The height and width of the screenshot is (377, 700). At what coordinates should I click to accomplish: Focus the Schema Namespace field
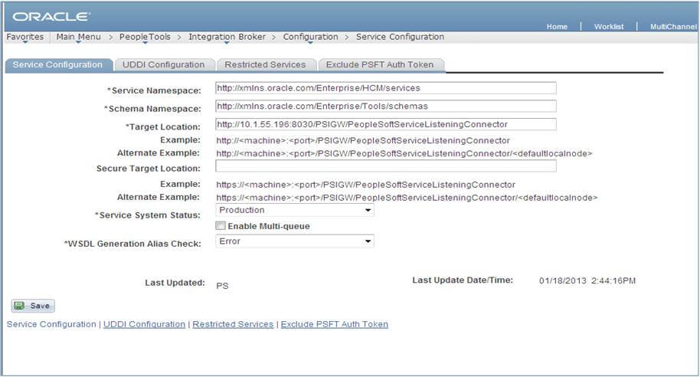(386, 106)
